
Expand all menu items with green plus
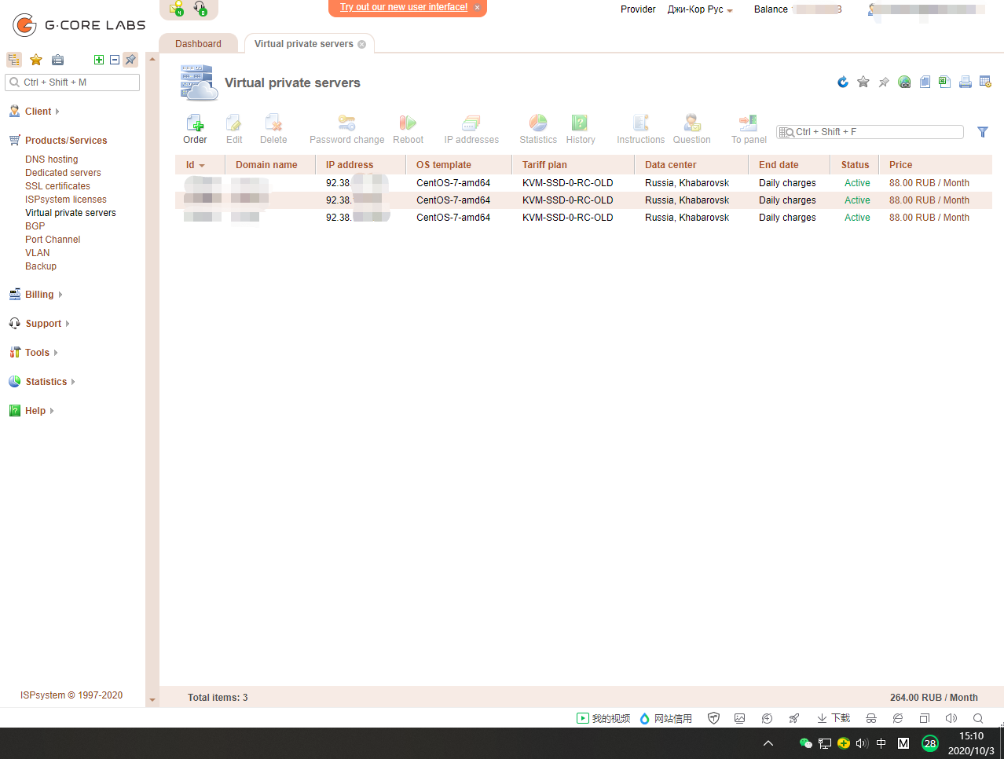click(99, 60)
